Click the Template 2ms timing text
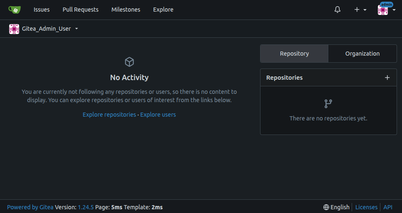 click(143, 207)
